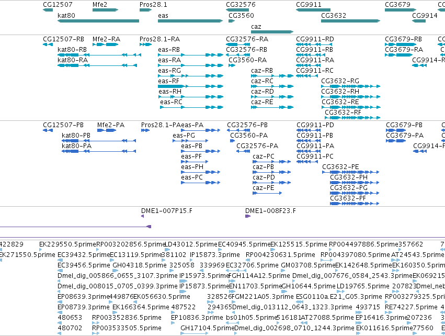Click the 'caz-PD' protein label
The image size is (445, 336).
coord(264,177)
